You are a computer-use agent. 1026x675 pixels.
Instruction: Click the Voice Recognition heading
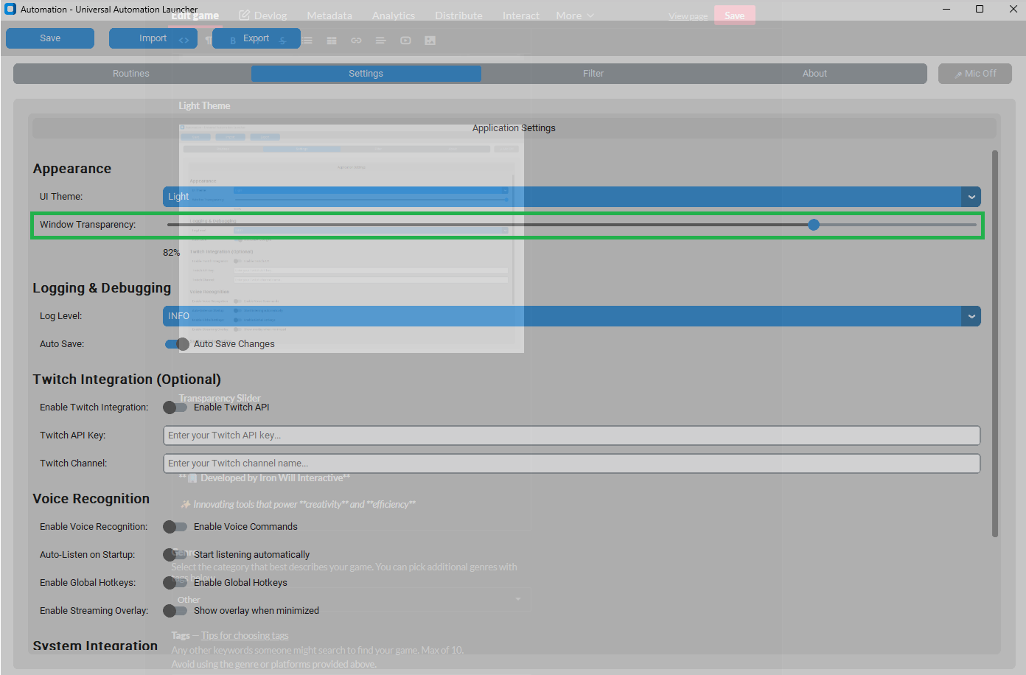91,499
